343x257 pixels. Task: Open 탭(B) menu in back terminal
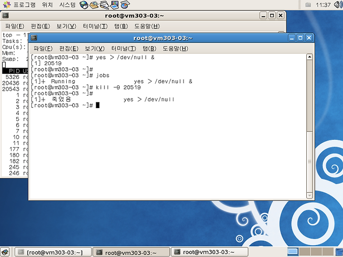click(x=121, y=26)
